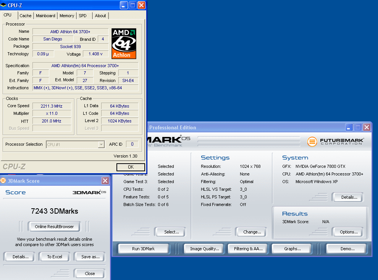Image resolution: width=378 pixels, height=280 pixels.
Task: Open the Online ResultBrowser
Action: 54,227
